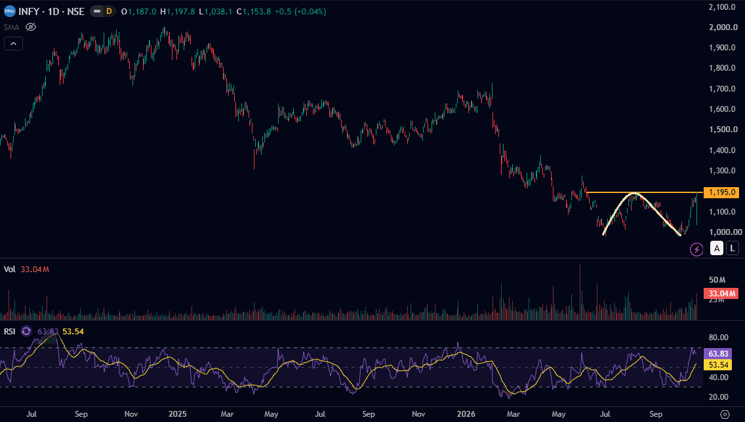Click the 2,100.00 price axis label
Image resolution: width=745 pixels, height=422 pixels.
pyautogui.click(x=722, y=7)
